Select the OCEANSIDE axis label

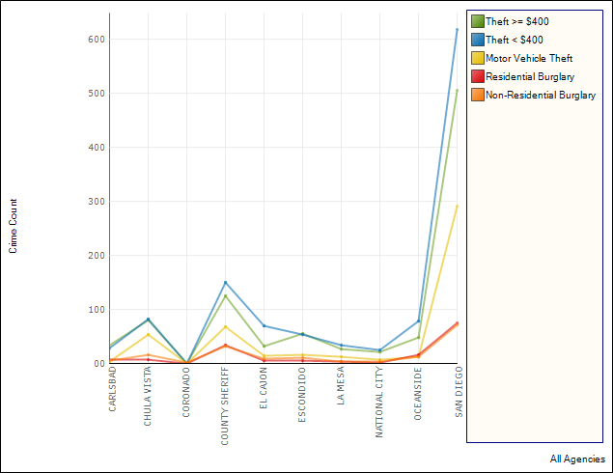tap(419, 392)
